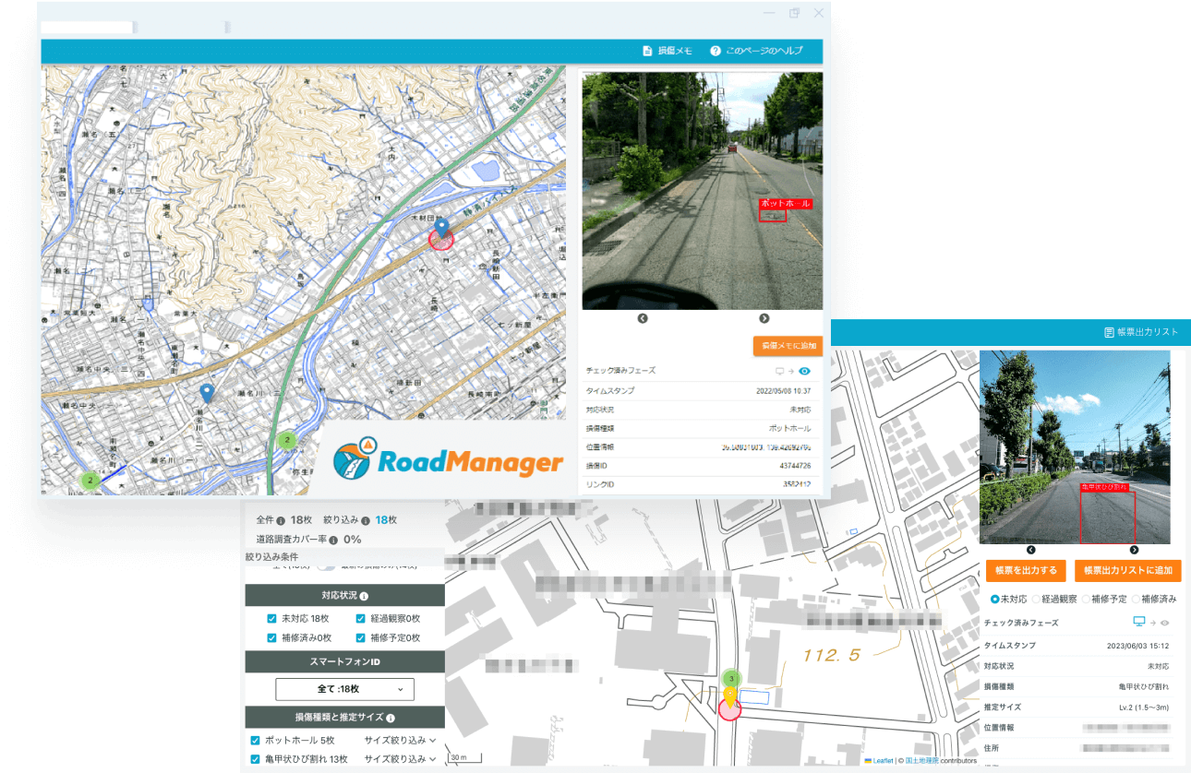Click info icon beside 対応状況 header
This screenshot has height=773, width=1191.
tap(364, 596)
